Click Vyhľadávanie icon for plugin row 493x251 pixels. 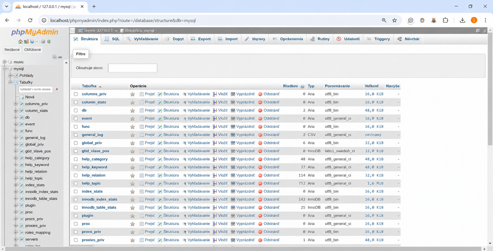[x=185, y=216]
